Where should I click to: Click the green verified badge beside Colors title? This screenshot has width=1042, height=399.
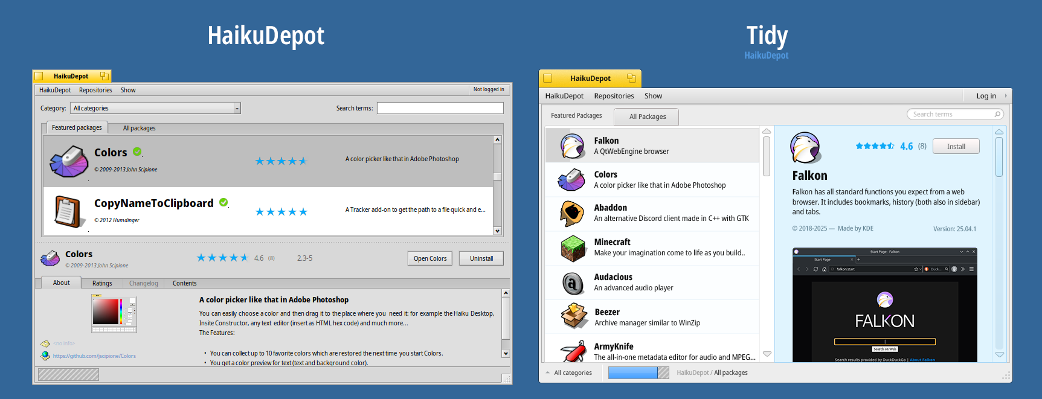pos(137,152)
